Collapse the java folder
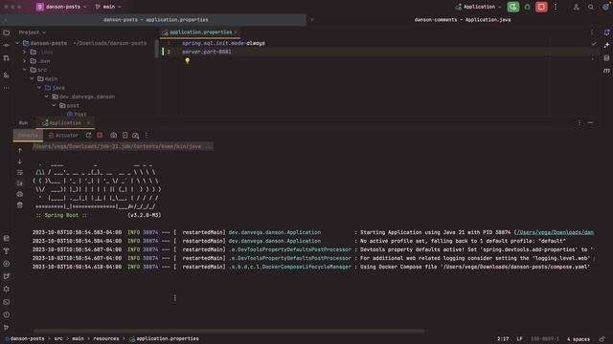The width and height of the screenshot is (613, 344). tap(39, 88)
